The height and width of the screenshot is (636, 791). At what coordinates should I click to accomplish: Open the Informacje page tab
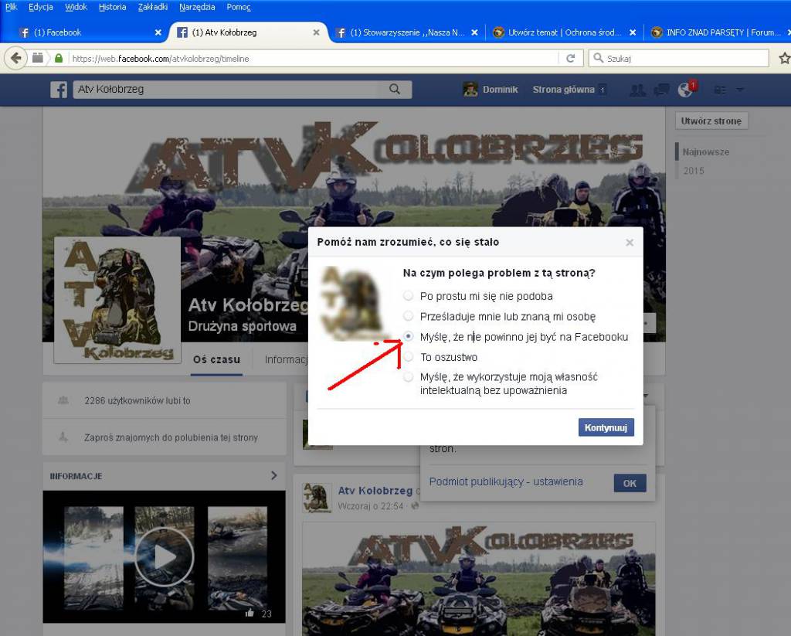point(286,359)
